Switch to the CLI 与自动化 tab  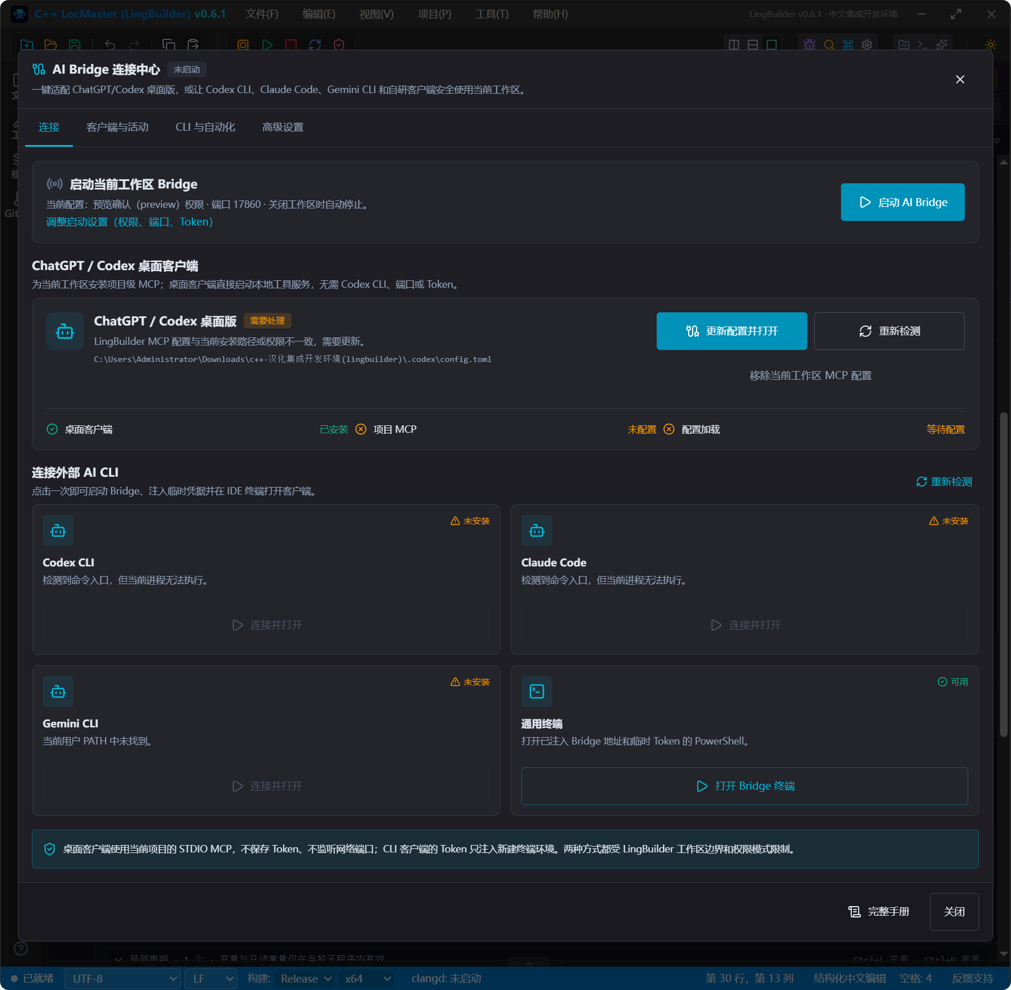point(205,127)
